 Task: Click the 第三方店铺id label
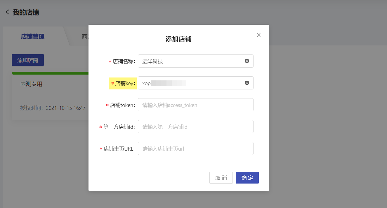(x=117, y=127)
